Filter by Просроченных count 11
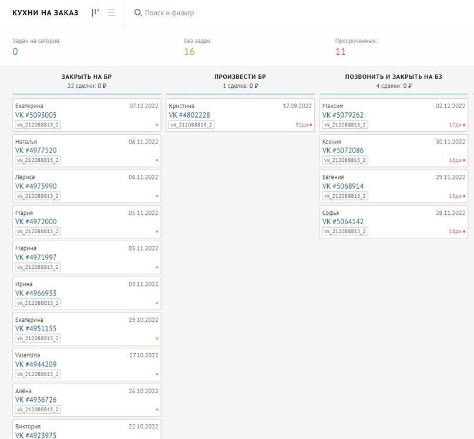 coord(341,52)
